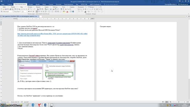Apply bold formatting
This screenshot has width=190, height=107.
pos(29,12)
